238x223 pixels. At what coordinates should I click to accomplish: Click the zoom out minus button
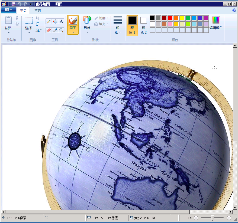[196, 218]
